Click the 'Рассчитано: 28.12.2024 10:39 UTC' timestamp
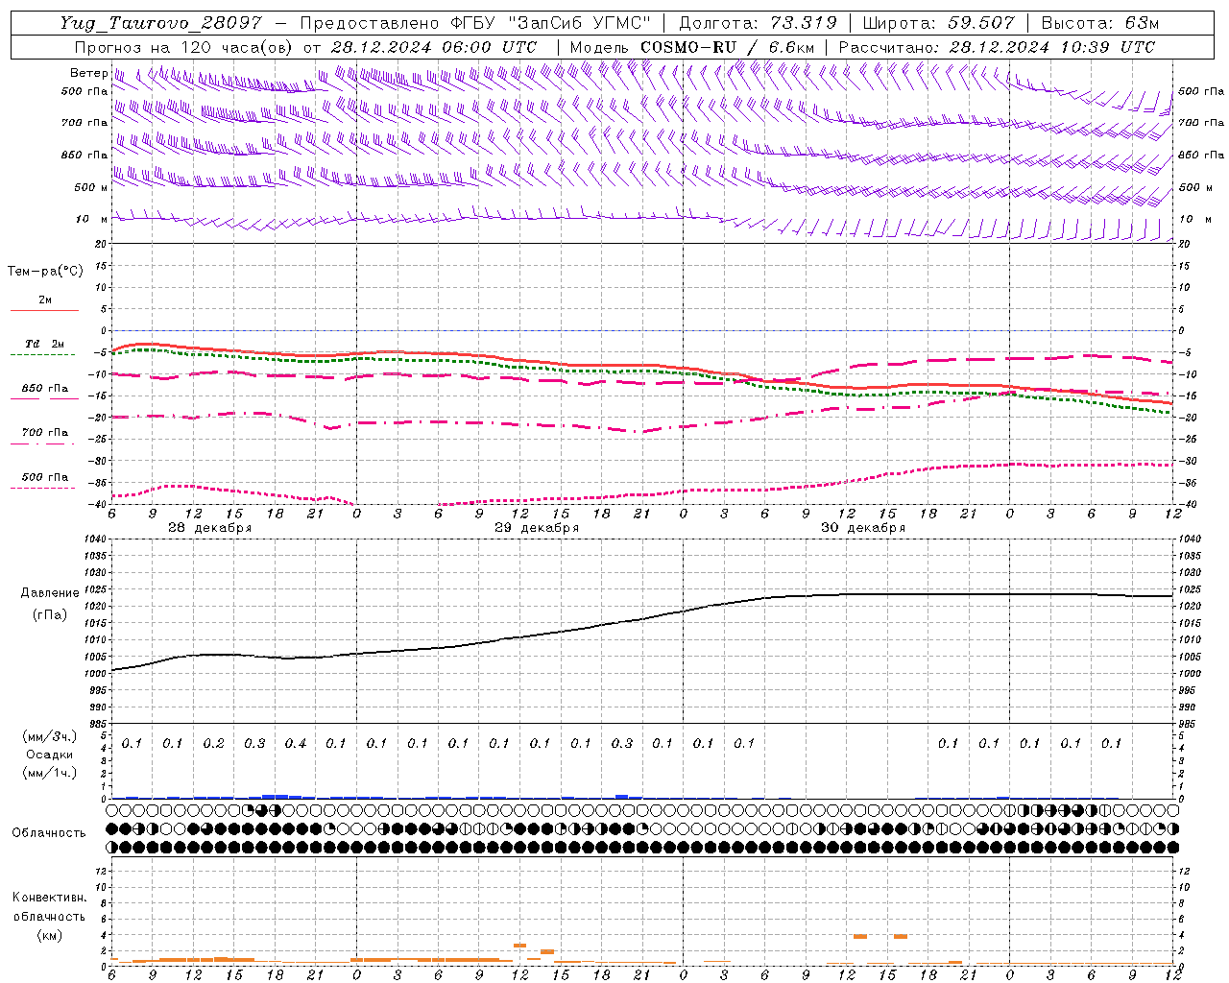 pyautogui.click(x=997, y=47)
